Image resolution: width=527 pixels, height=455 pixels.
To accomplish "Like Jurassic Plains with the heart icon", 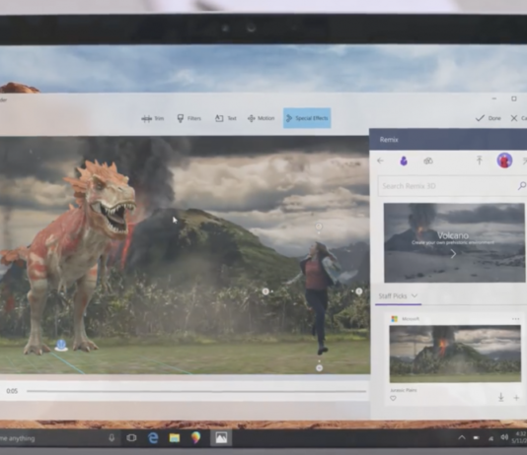I will point(393,398).
